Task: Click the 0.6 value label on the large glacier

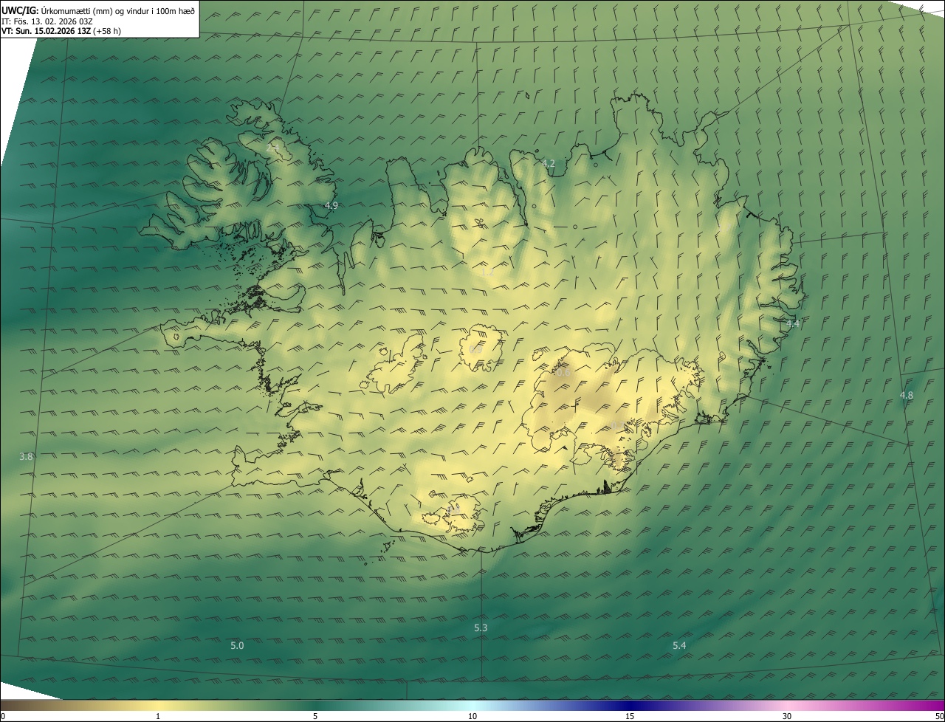Action: tap(563, 373)
